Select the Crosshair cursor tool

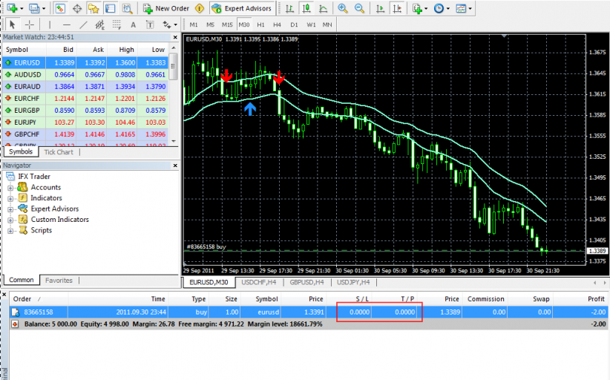pos(30,24)
